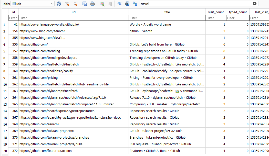Focus the Filter field under title column

coord(167,18)
